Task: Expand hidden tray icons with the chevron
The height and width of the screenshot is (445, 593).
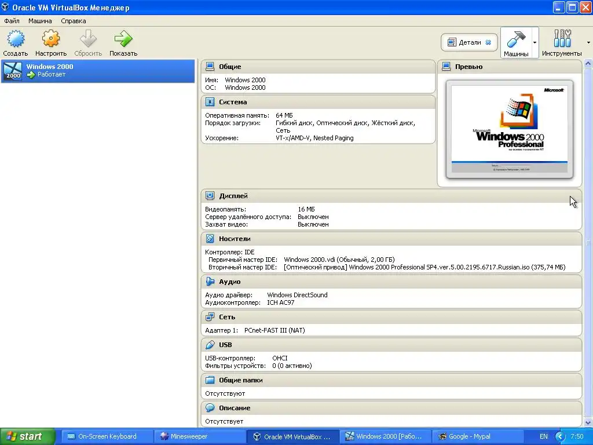Action: 560,436
